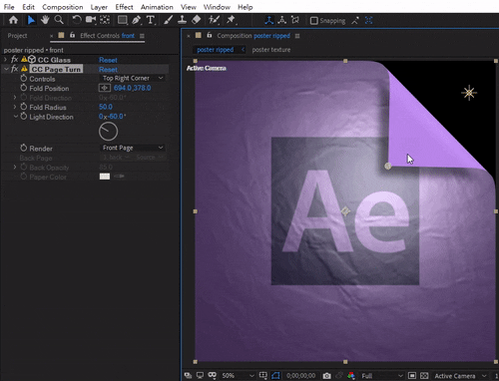The height and width of the screenshot is (381, 499).
Task: Choose World Axis mode icon
Action: 282,20
